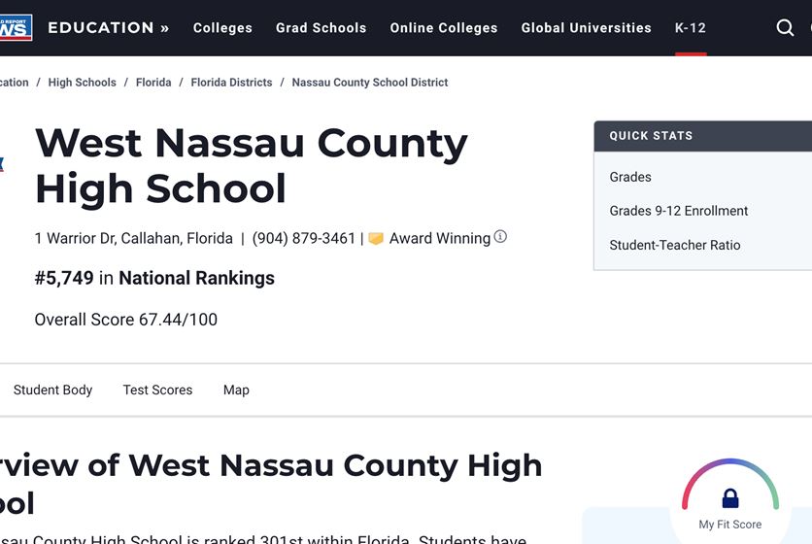Switch to the Student Body tab
This screenshot has width=812, height=544.
(52, 390)
